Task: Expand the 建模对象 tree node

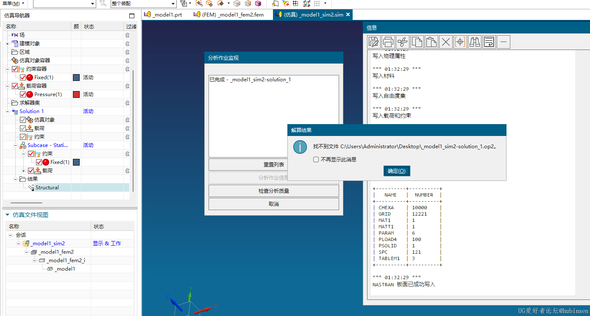Action: click(7, 44)
